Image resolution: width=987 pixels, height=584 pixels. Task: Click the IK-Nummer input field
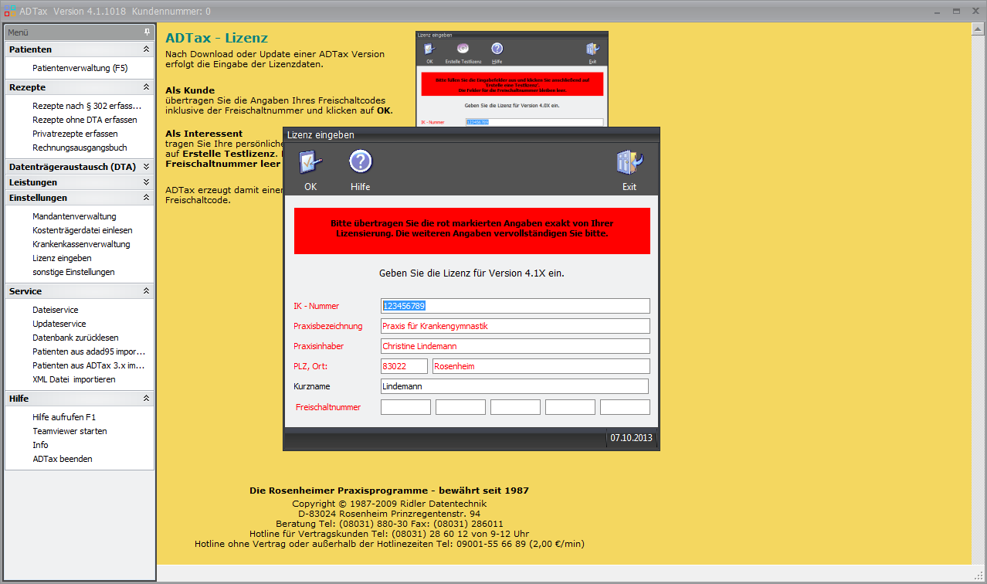(x=515, y=306)
